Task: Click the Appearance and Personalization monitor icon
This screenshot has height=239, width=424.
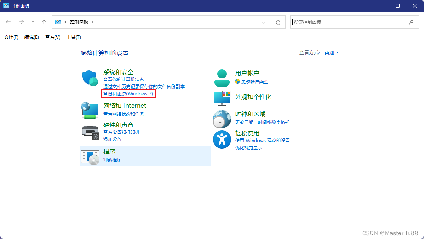Action: (222, 98)
